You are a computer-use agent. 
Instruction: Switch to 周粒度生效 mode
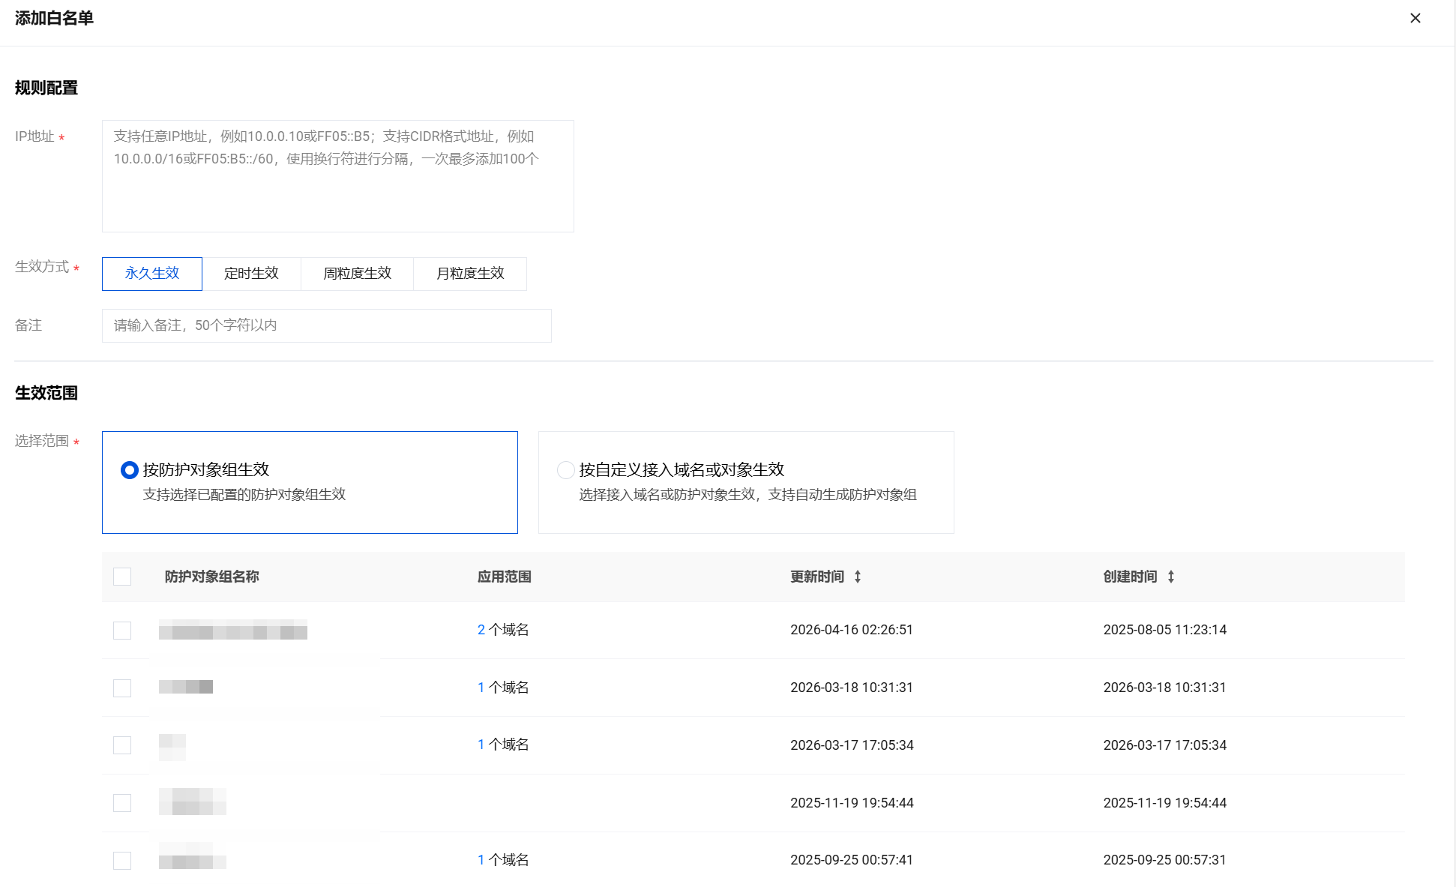point(357,274)
